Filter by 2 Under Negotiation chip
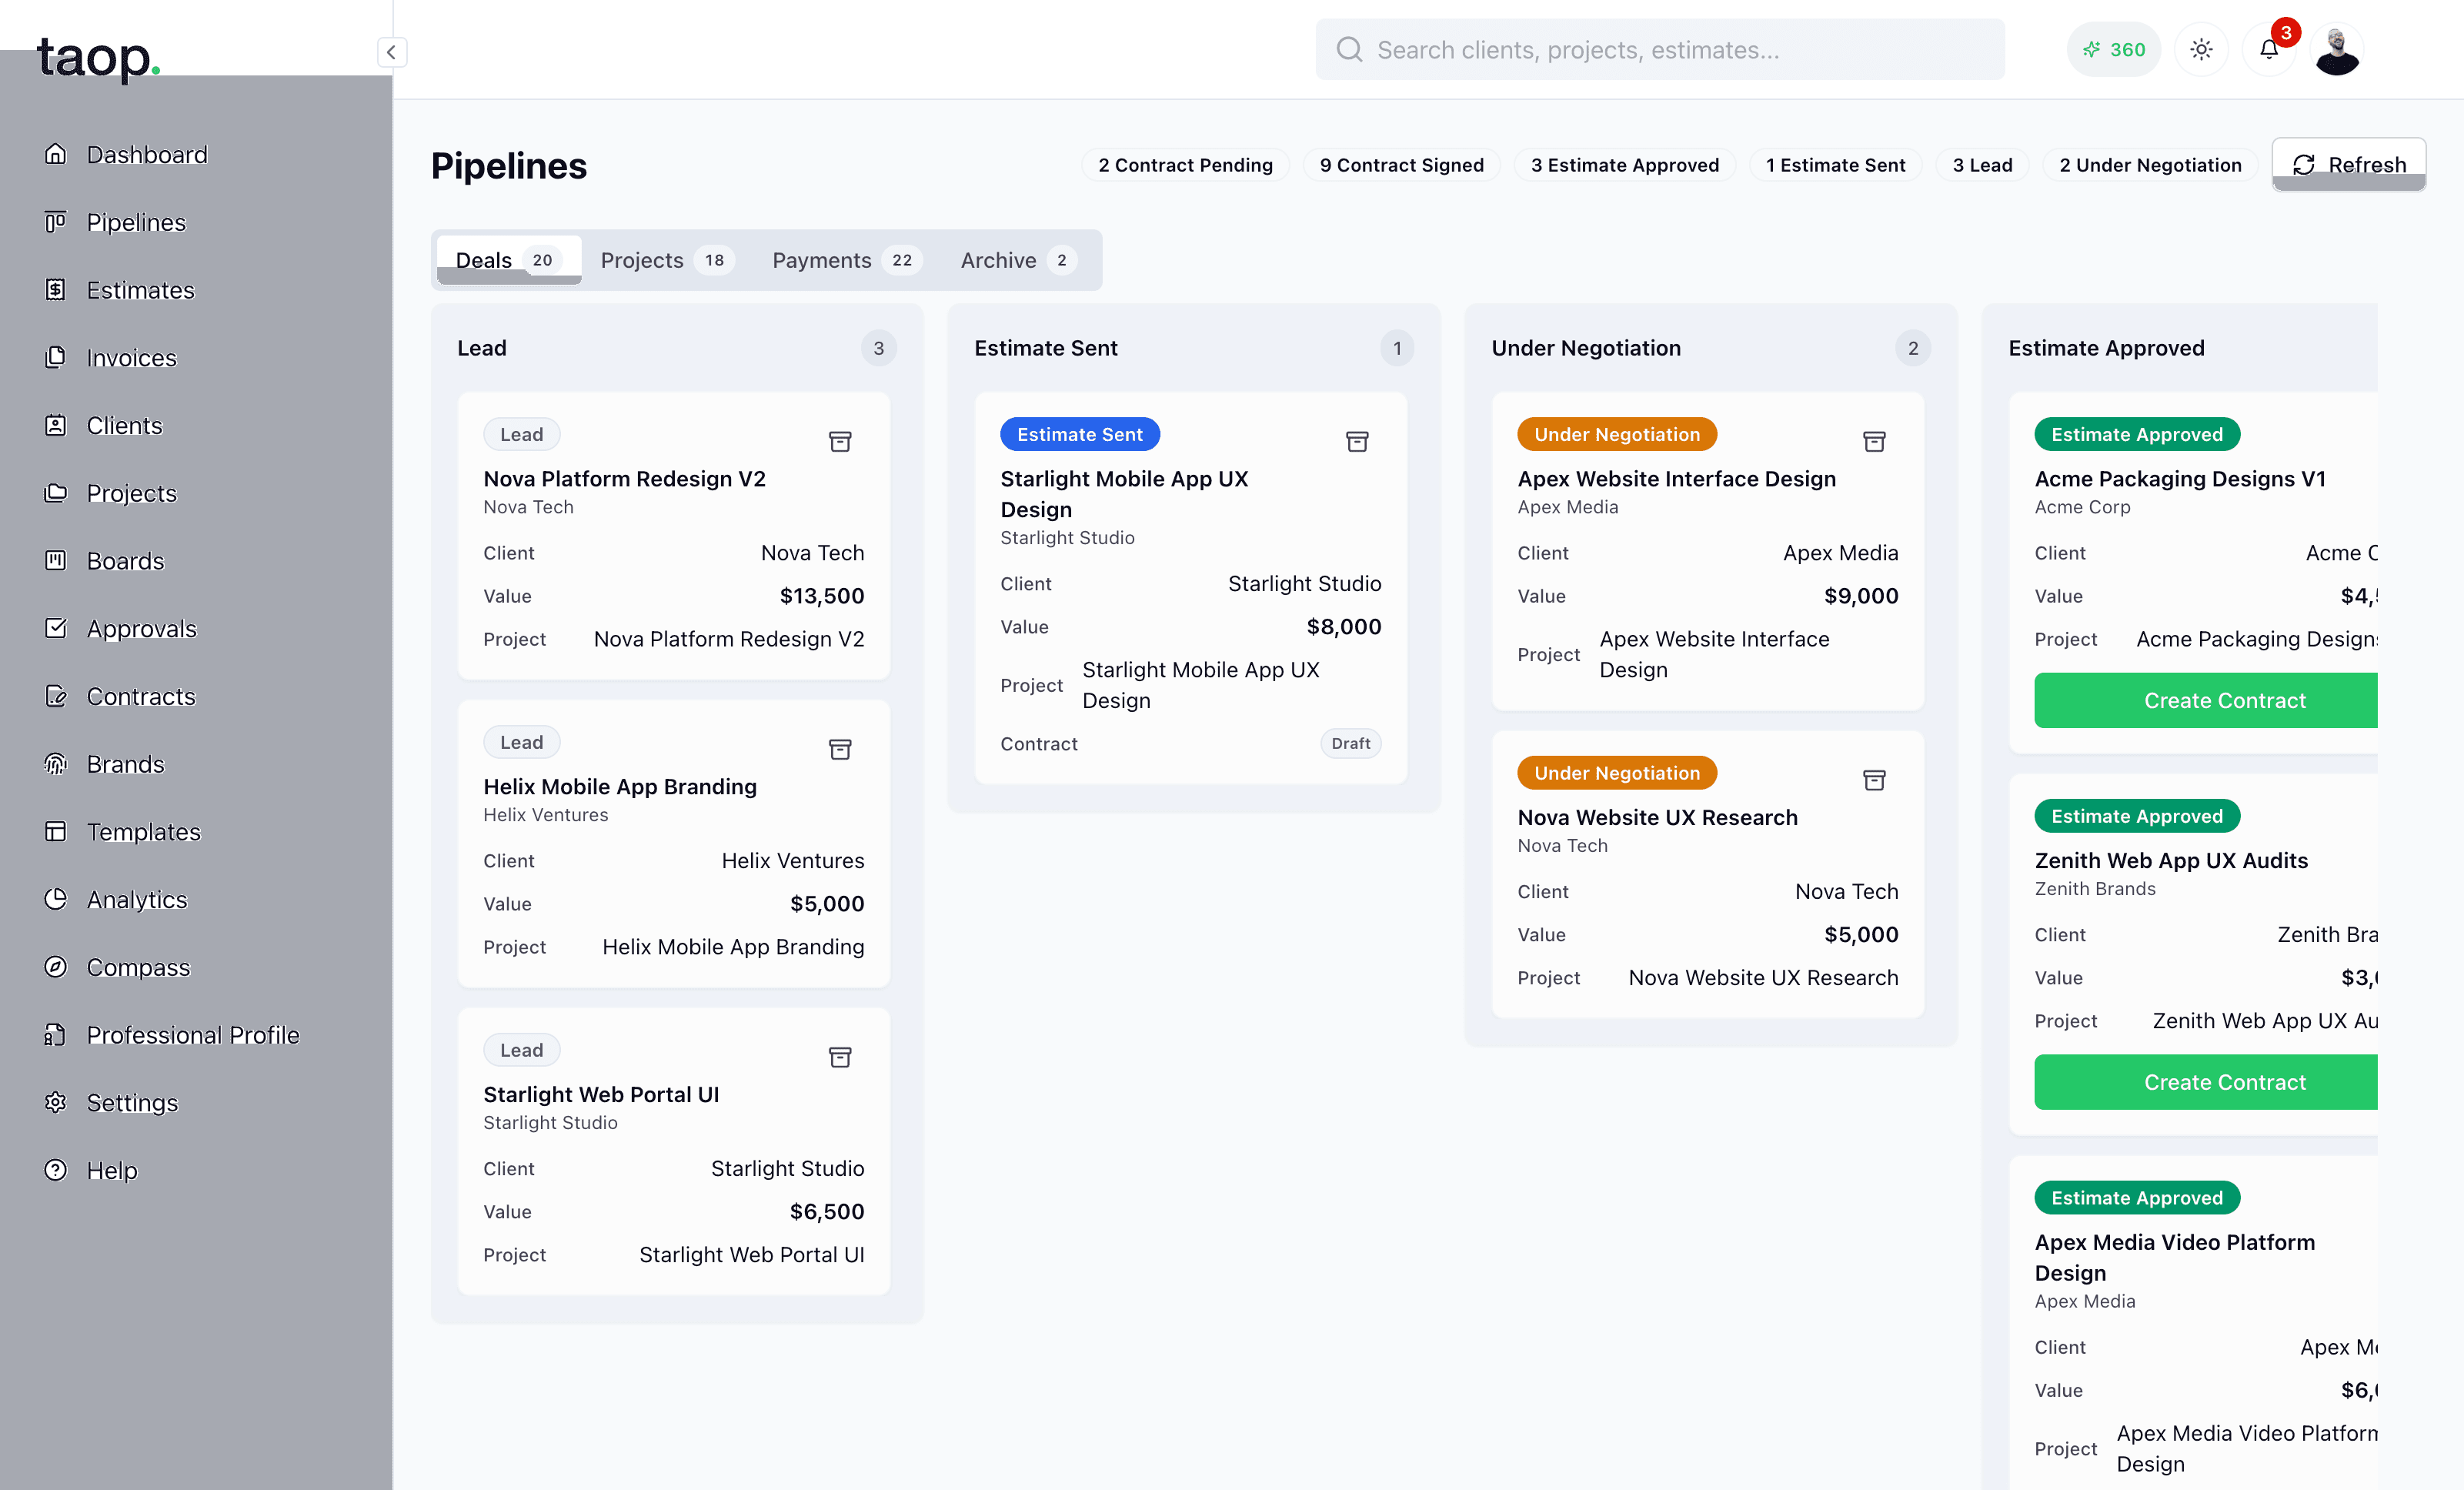This screenshot has width=2464, height=1490. coord(2149,165)
